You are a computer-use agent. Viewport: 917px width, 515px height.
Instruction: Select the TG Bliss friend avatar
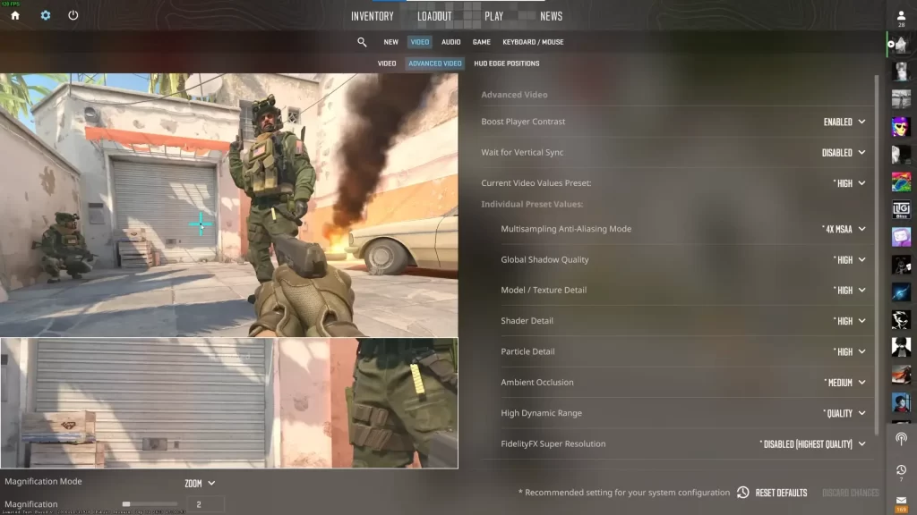pos(901,209)
